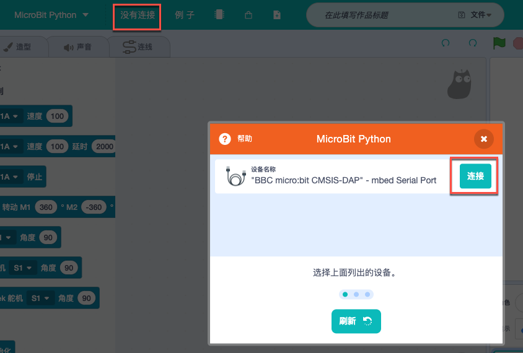
Task: Click the 帮助 help label
Action: (245, 139)
